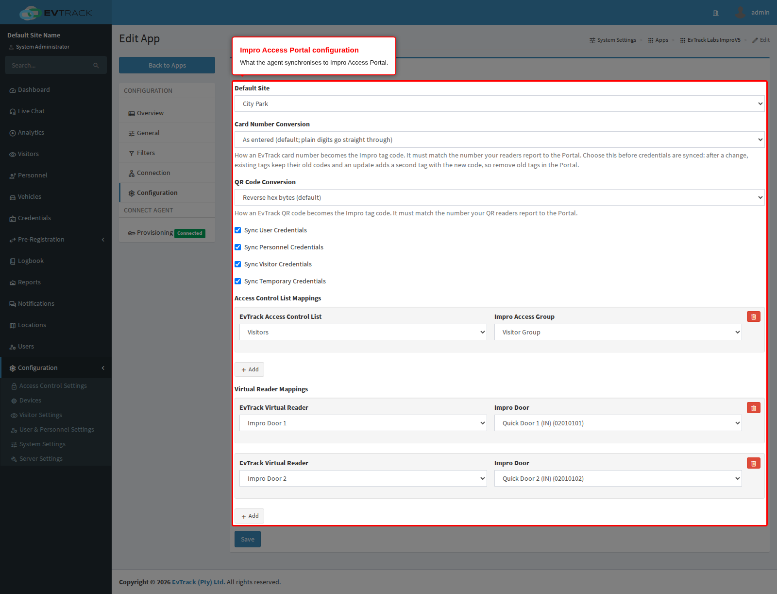Uncheck Sync Temporary Credentials
The width and height of the screenshot is (777, 594).
click(238, 281)
